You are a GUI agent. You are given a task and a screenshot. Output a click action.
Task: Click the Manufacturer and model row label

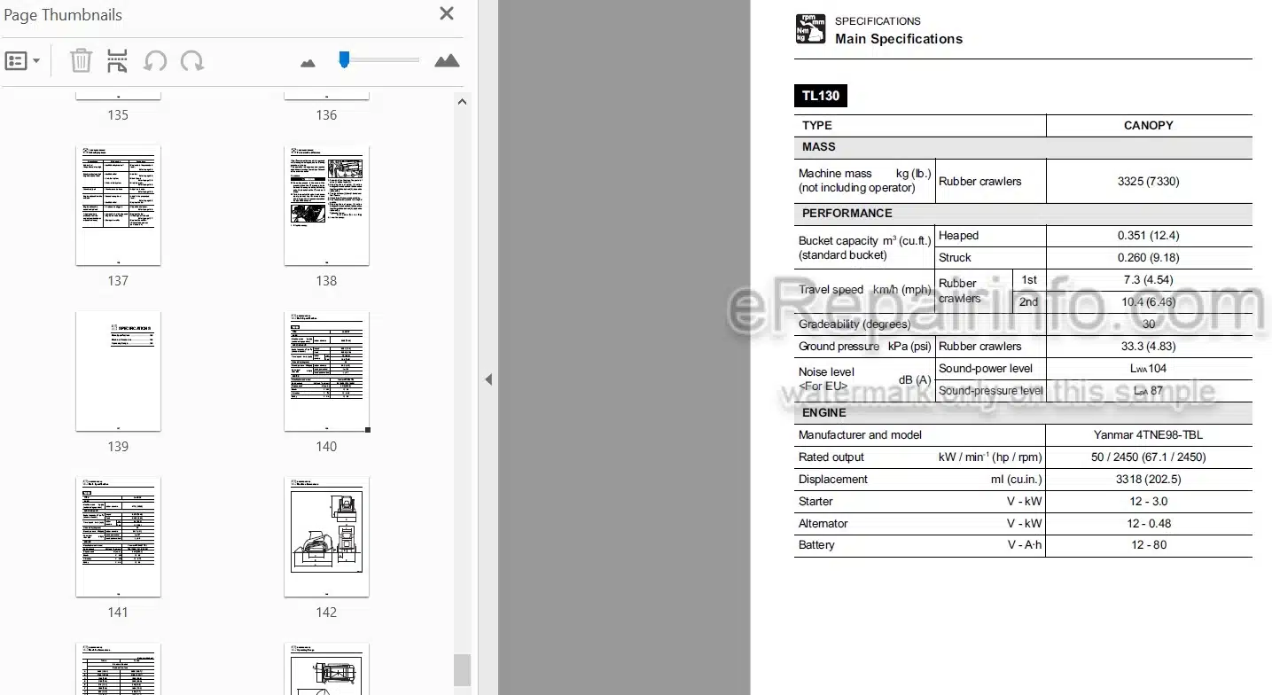[x=860, y=435]
